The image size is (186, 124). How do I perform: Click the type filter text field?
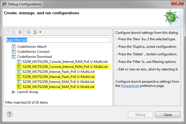pos(58,40)
